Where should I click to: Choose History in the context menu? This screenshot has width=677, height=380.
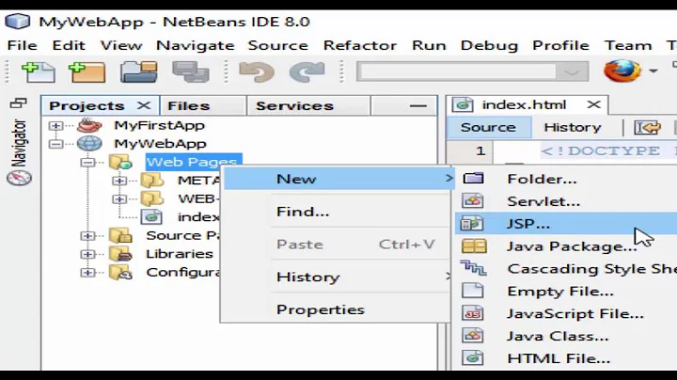tap(338, 277)
